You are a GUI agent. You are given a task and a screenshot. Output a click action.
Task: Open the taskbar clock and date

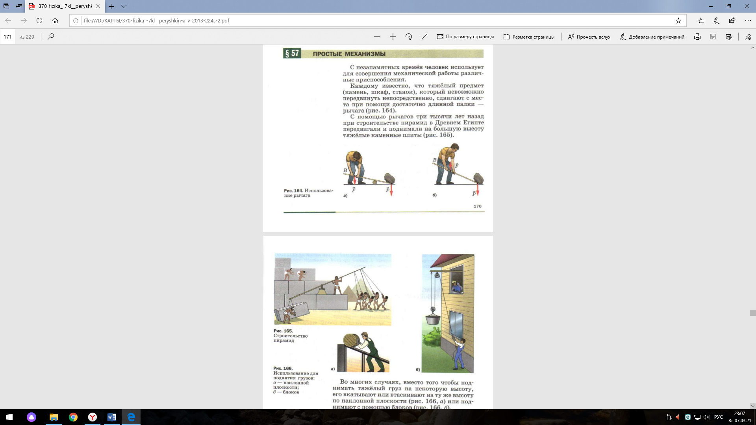click(739, 417)
